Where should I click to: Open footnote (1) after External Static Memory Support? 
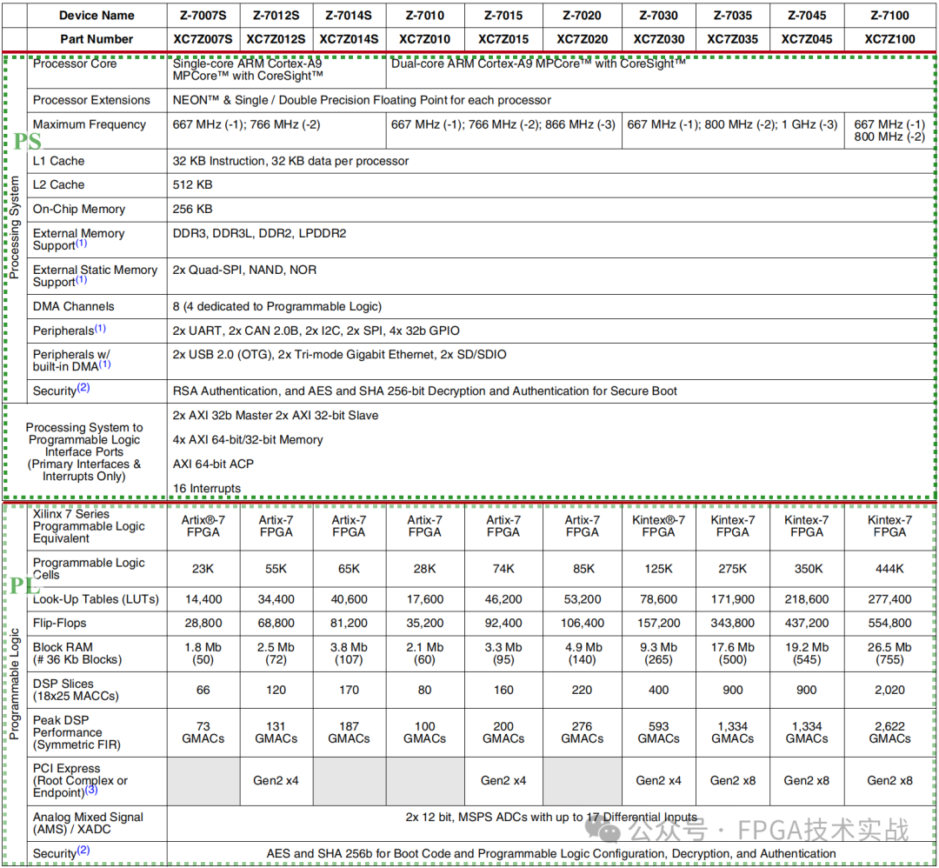coord(82,280)
